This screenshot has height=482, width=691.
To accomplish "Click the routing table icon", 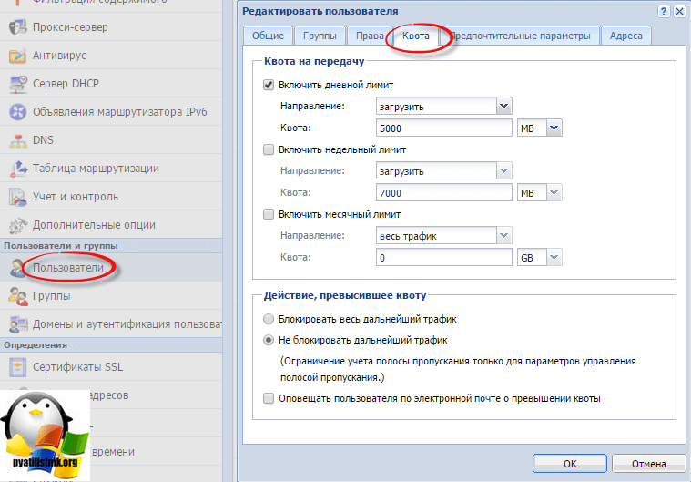I will pos(17,169).
